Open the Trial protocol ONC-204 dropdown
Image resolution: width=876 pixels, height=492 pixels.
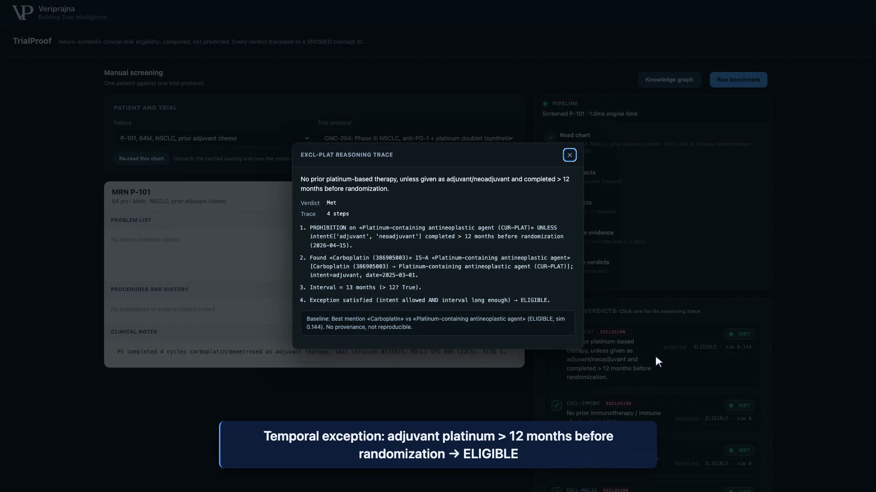pos(417,138)
